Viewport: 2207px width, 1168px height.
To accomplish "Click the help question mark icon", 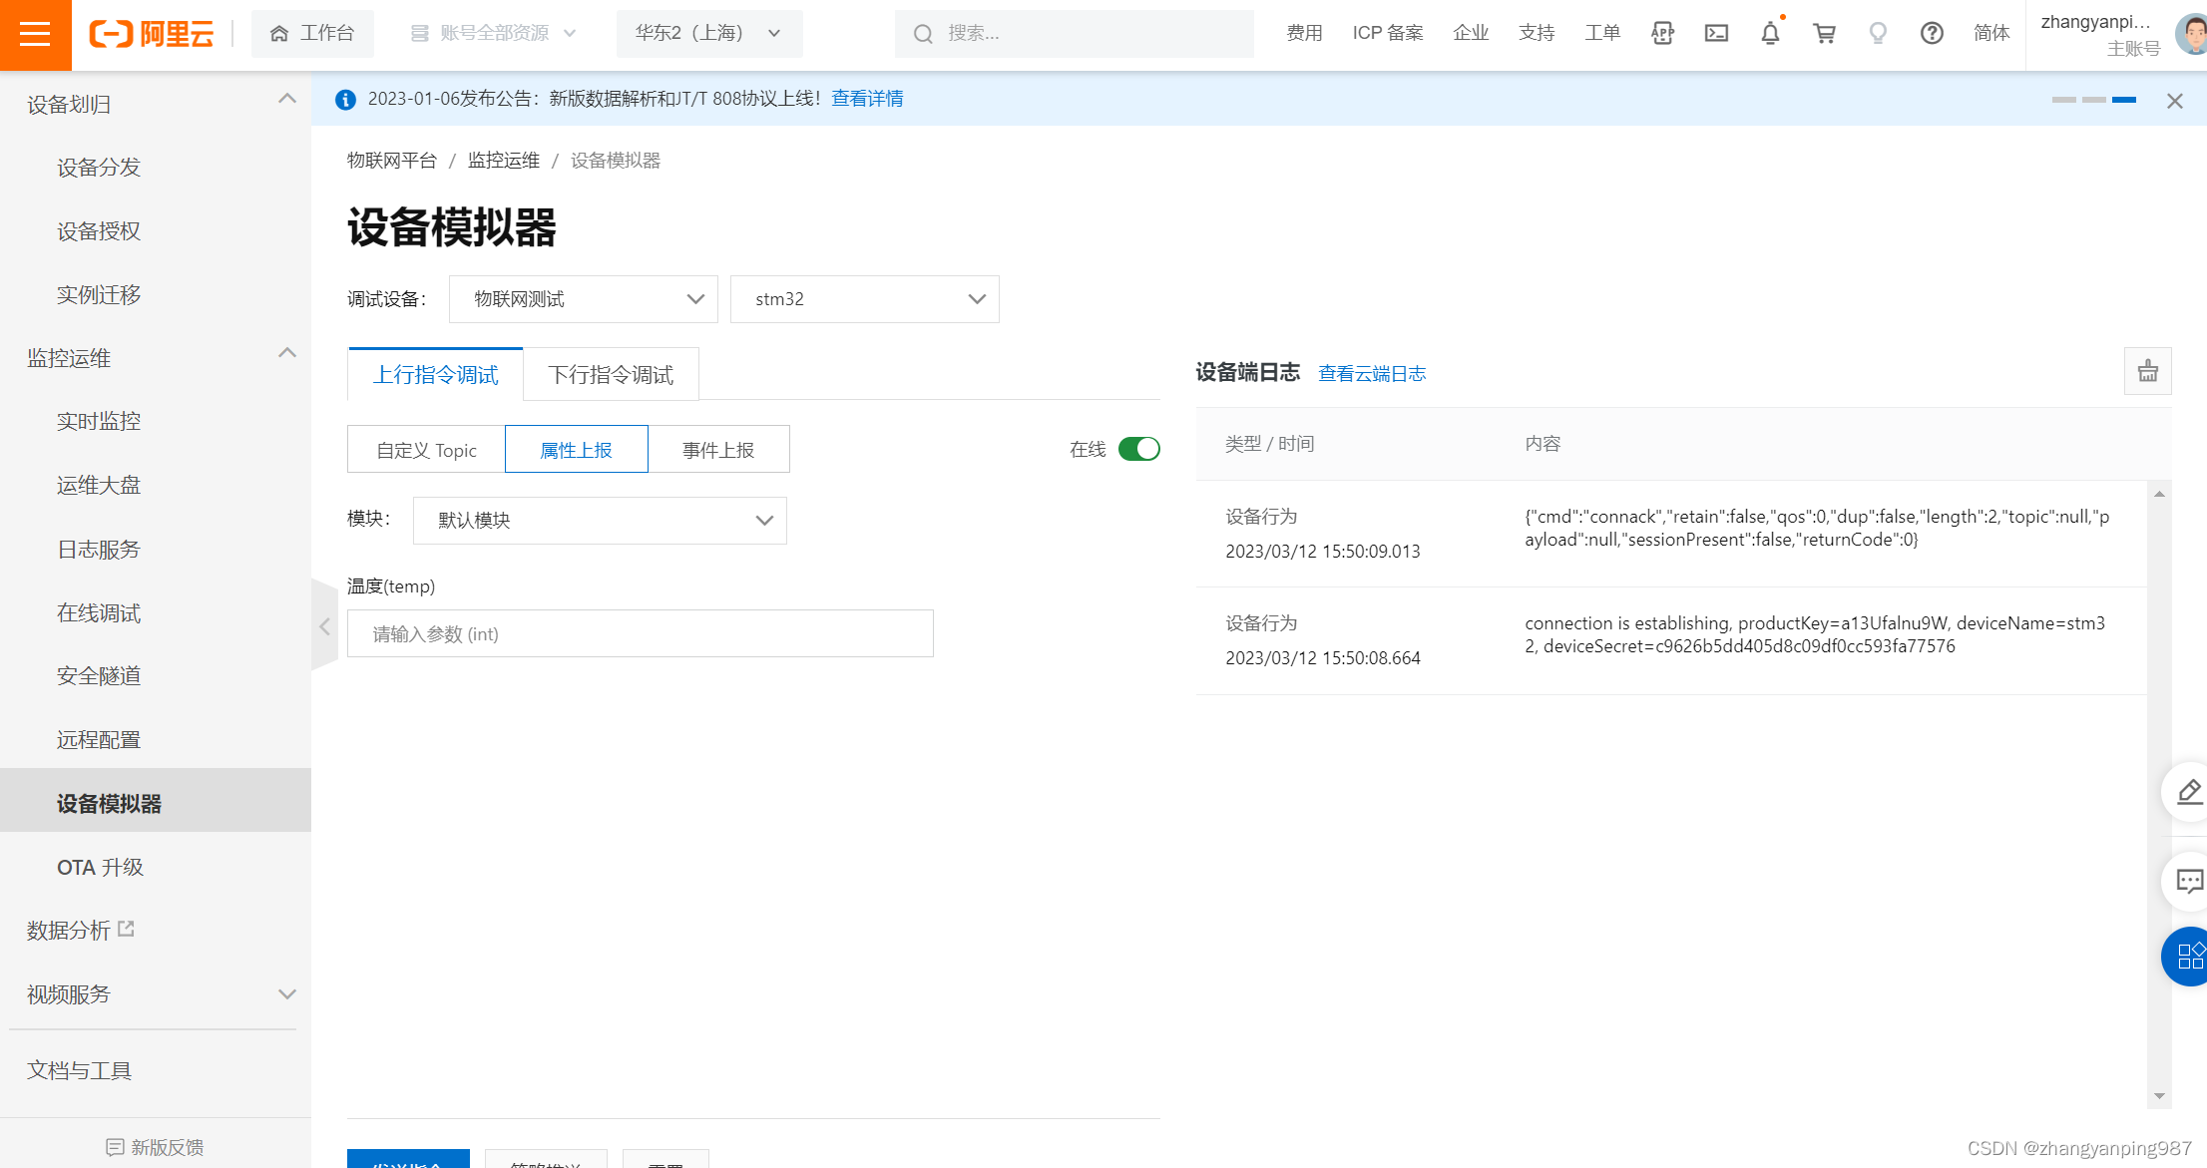I will [x=1932, y=33].
